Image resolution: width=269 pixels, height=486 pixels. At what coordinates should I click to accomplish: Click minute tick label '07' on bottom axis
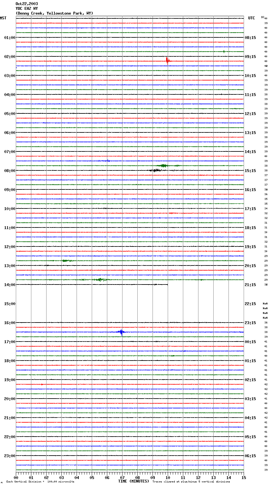point(122,477)
